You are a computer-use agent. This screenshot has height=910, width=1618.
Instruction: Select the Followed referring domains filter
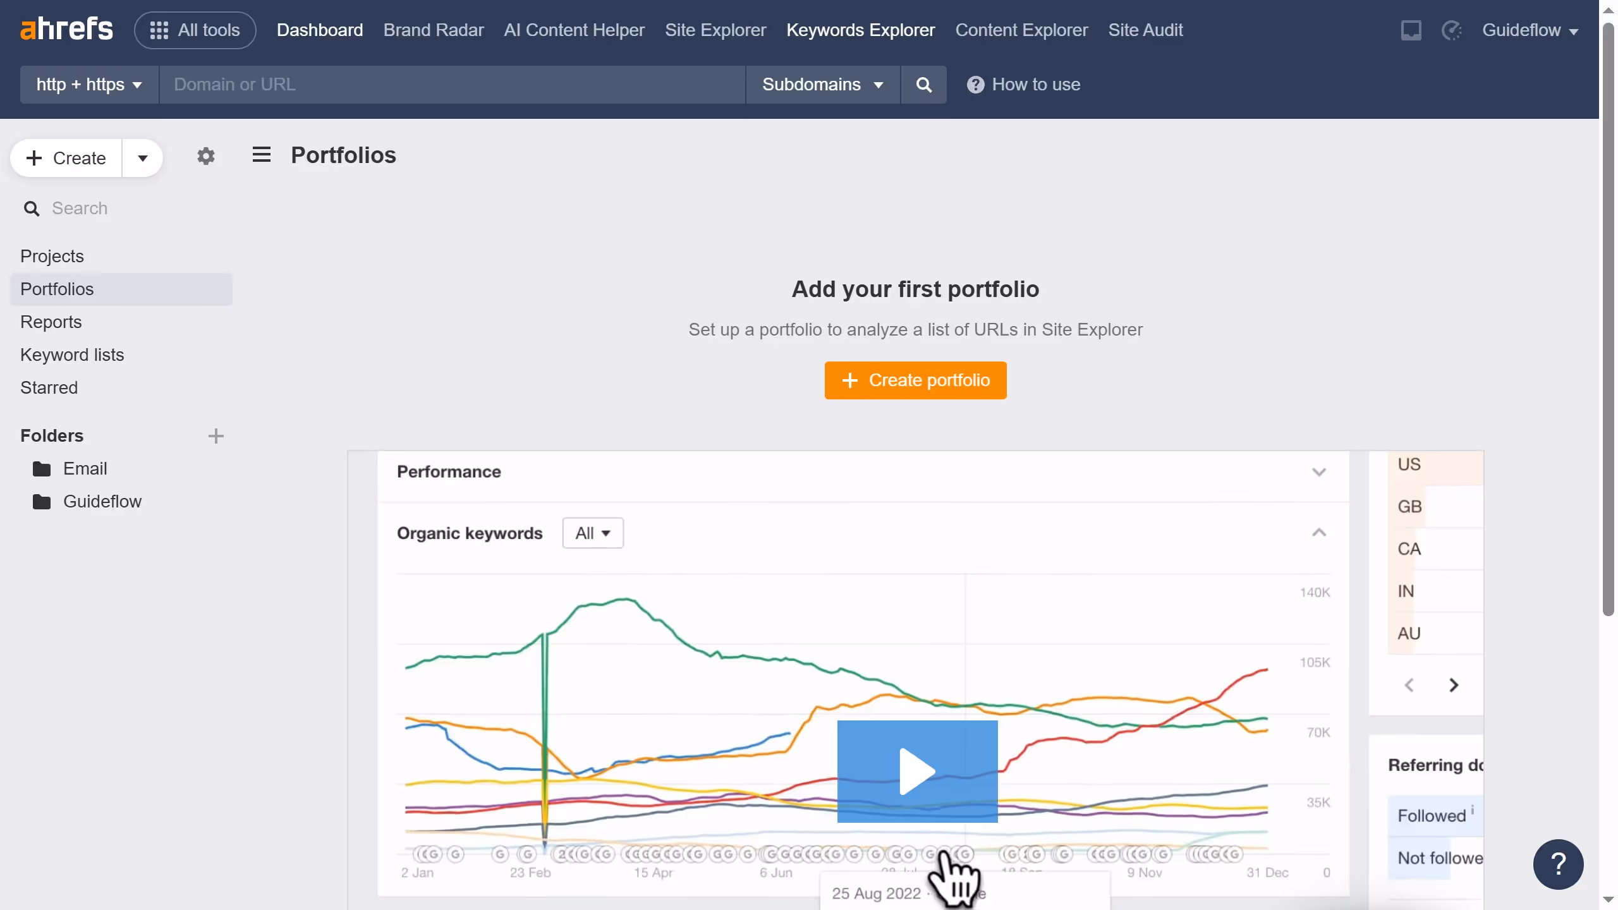tap(1432, 815)
